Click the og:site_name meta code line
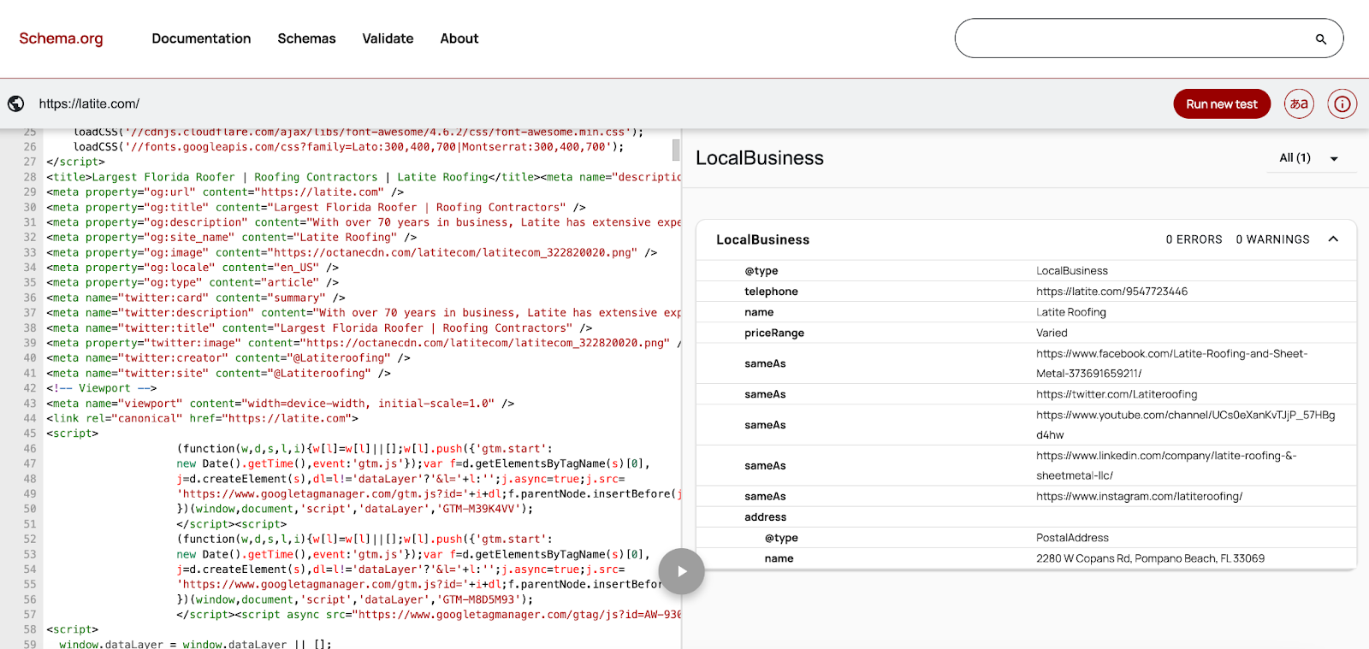Viewport: 1369px width, 649px height. point(232,237)
